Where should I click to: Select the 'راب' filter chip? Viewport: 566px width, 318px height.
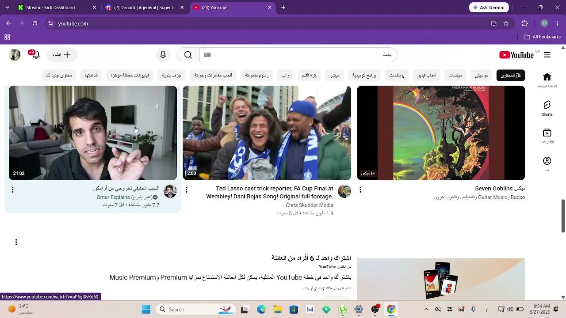[x=285, y=75]
